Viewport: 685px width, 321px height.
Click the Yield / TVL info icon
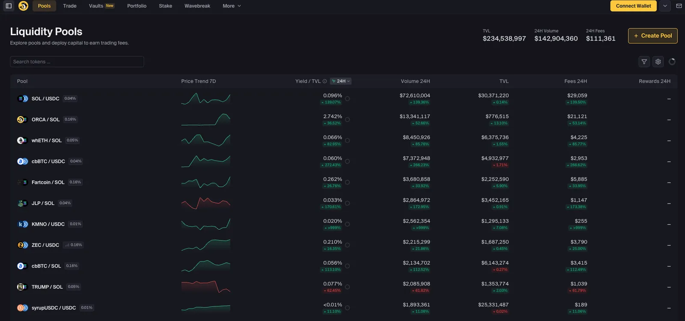click(325, 81)
